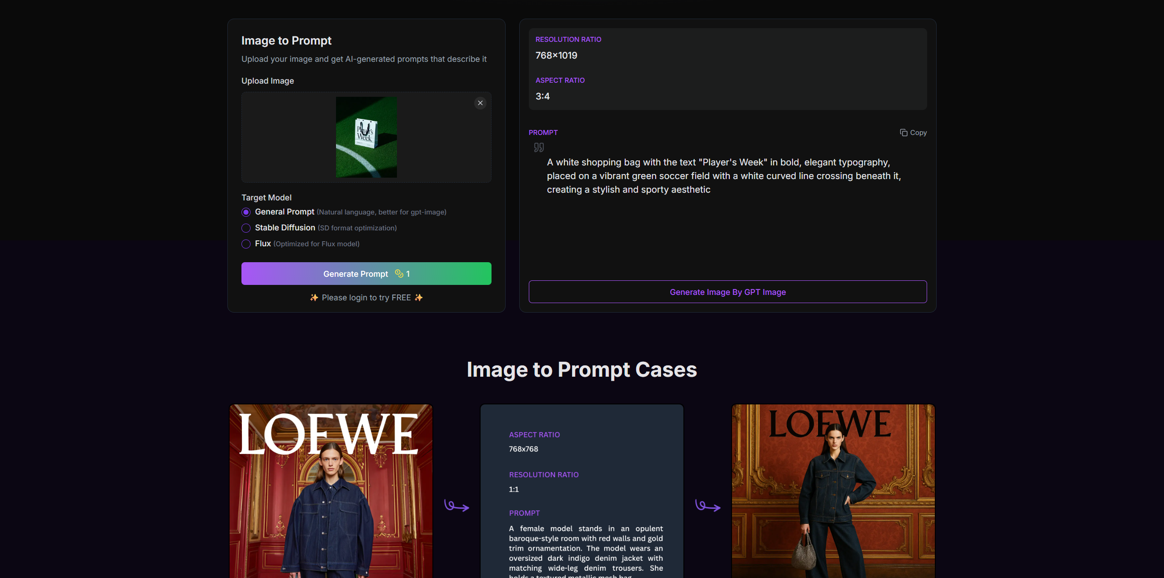Select the General Prompt radio option
1164x578 pixels.
(x=246, y=212)
